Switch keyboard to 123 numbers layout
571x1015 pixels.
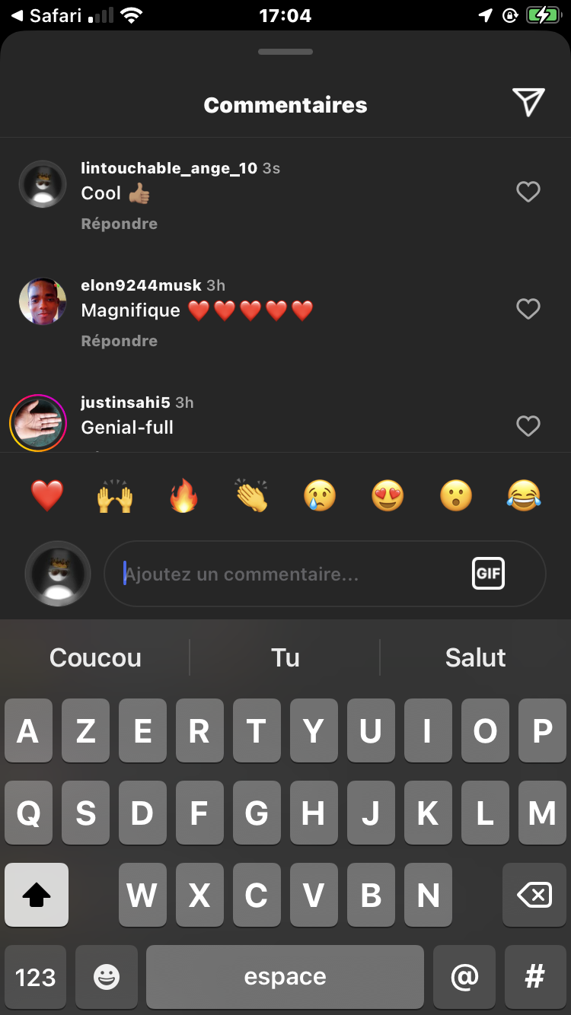pyautogui.click(x=36, y=977)
